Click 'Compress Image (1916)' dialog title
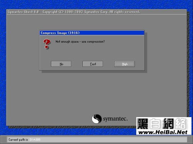Image resolution: width=193 pixels, height=144 pixels. tap(60, 33)
